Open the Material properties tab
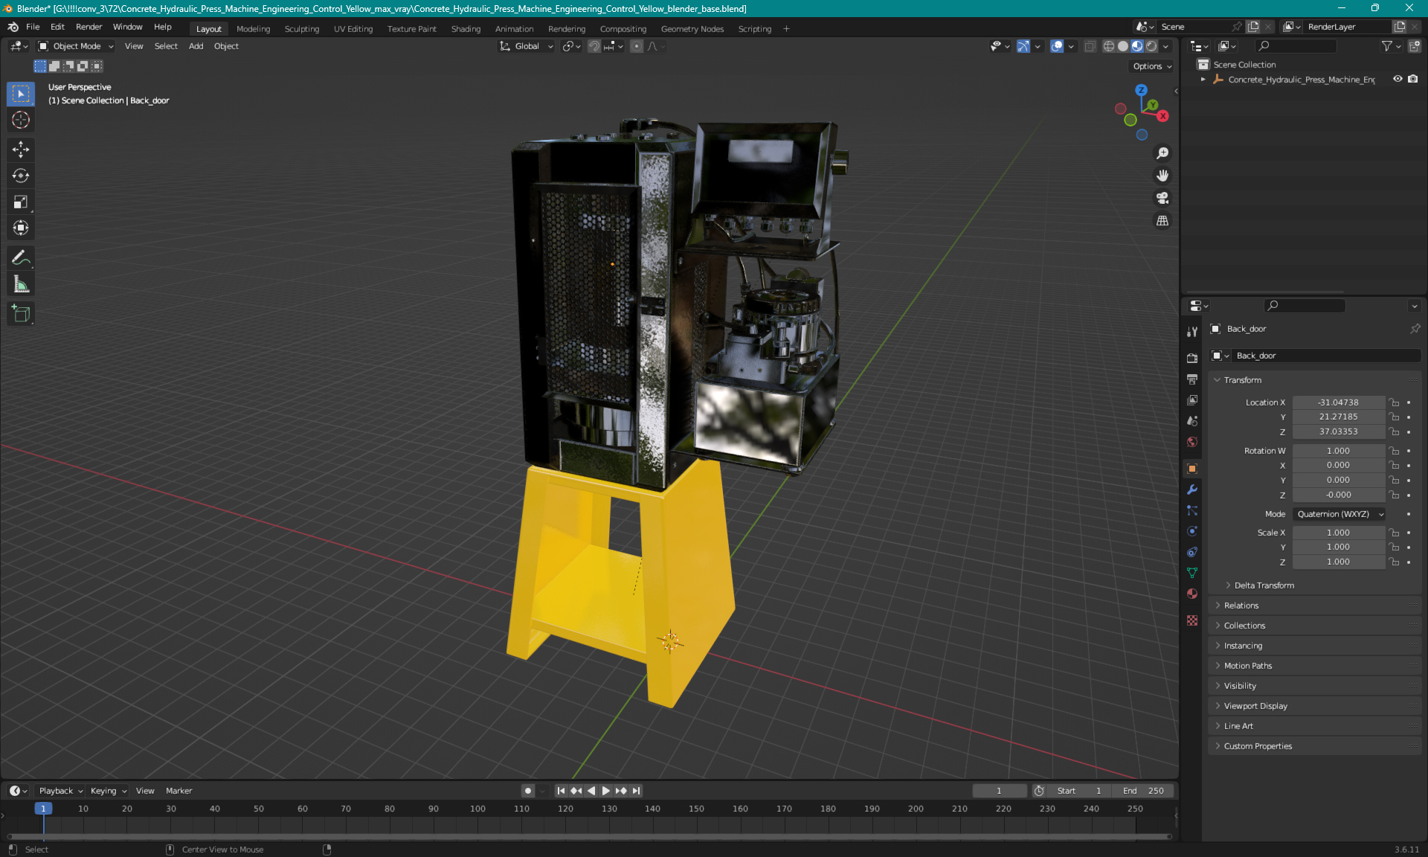 (x=1192, y=594)
